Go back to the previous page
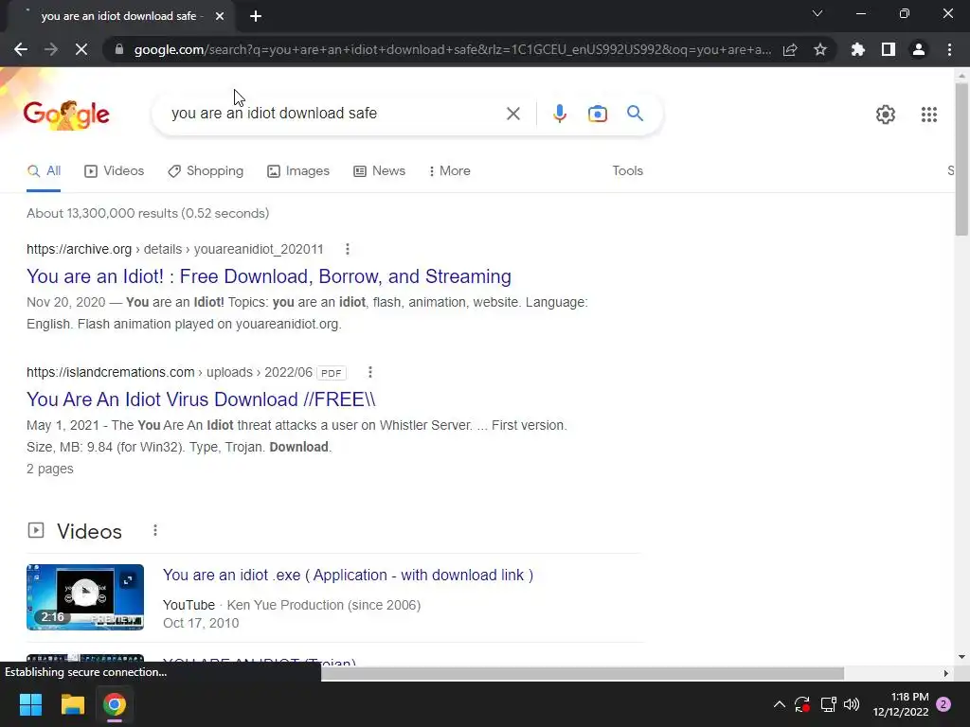 21,49
